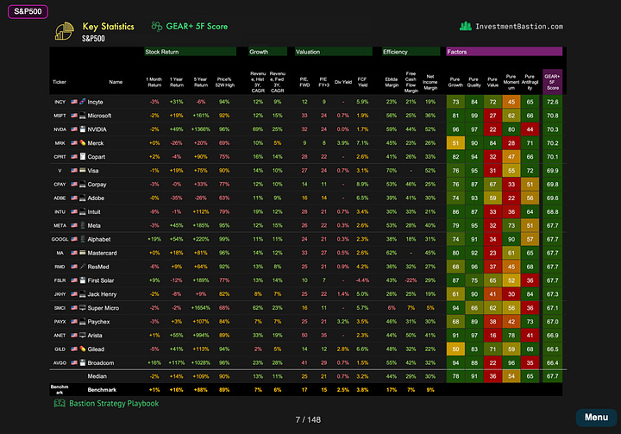The height and width of the screenshot is (434, 621).
Task: Click the 1 Year Return column header
Action: (177, 82)
